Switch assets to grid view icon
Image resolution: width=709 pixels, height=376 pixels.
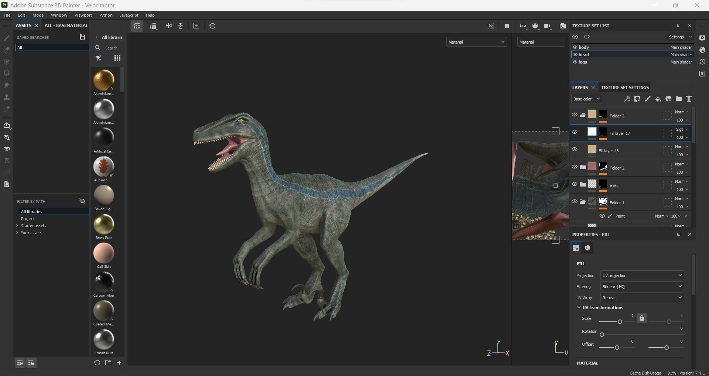tap(117, 58)
